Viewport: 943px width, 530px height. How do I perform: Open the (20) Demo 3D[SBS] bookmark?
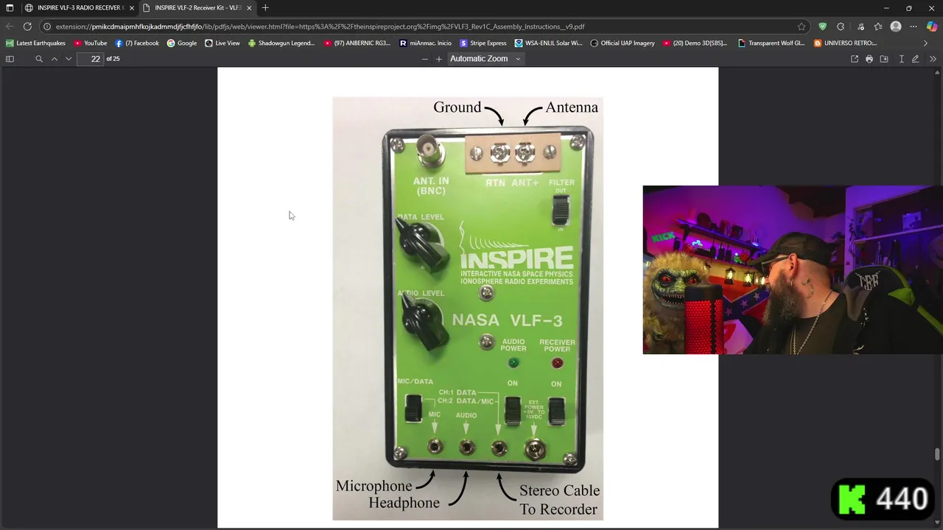[695, 43]
